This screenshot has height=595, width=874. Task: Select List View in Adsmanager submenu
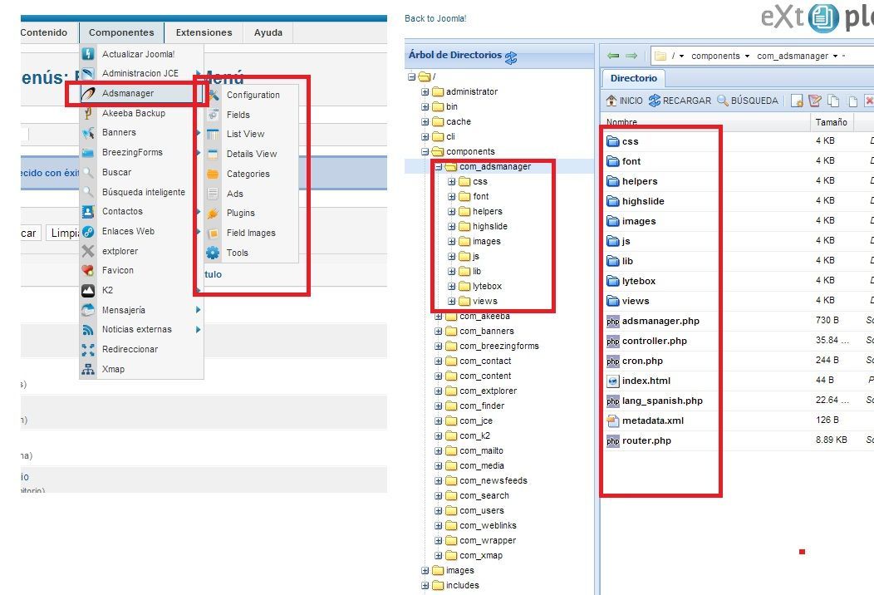pos(245,134)
